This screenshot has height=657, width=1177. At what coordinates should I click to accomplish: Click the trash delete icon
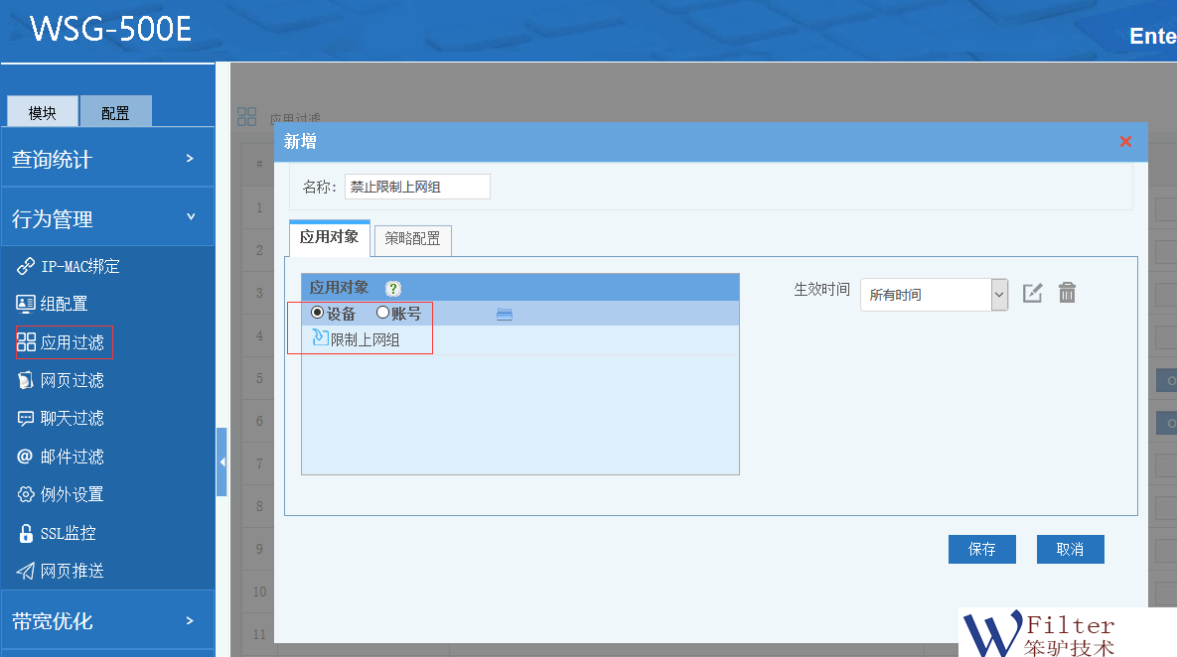click(1067, 293)
